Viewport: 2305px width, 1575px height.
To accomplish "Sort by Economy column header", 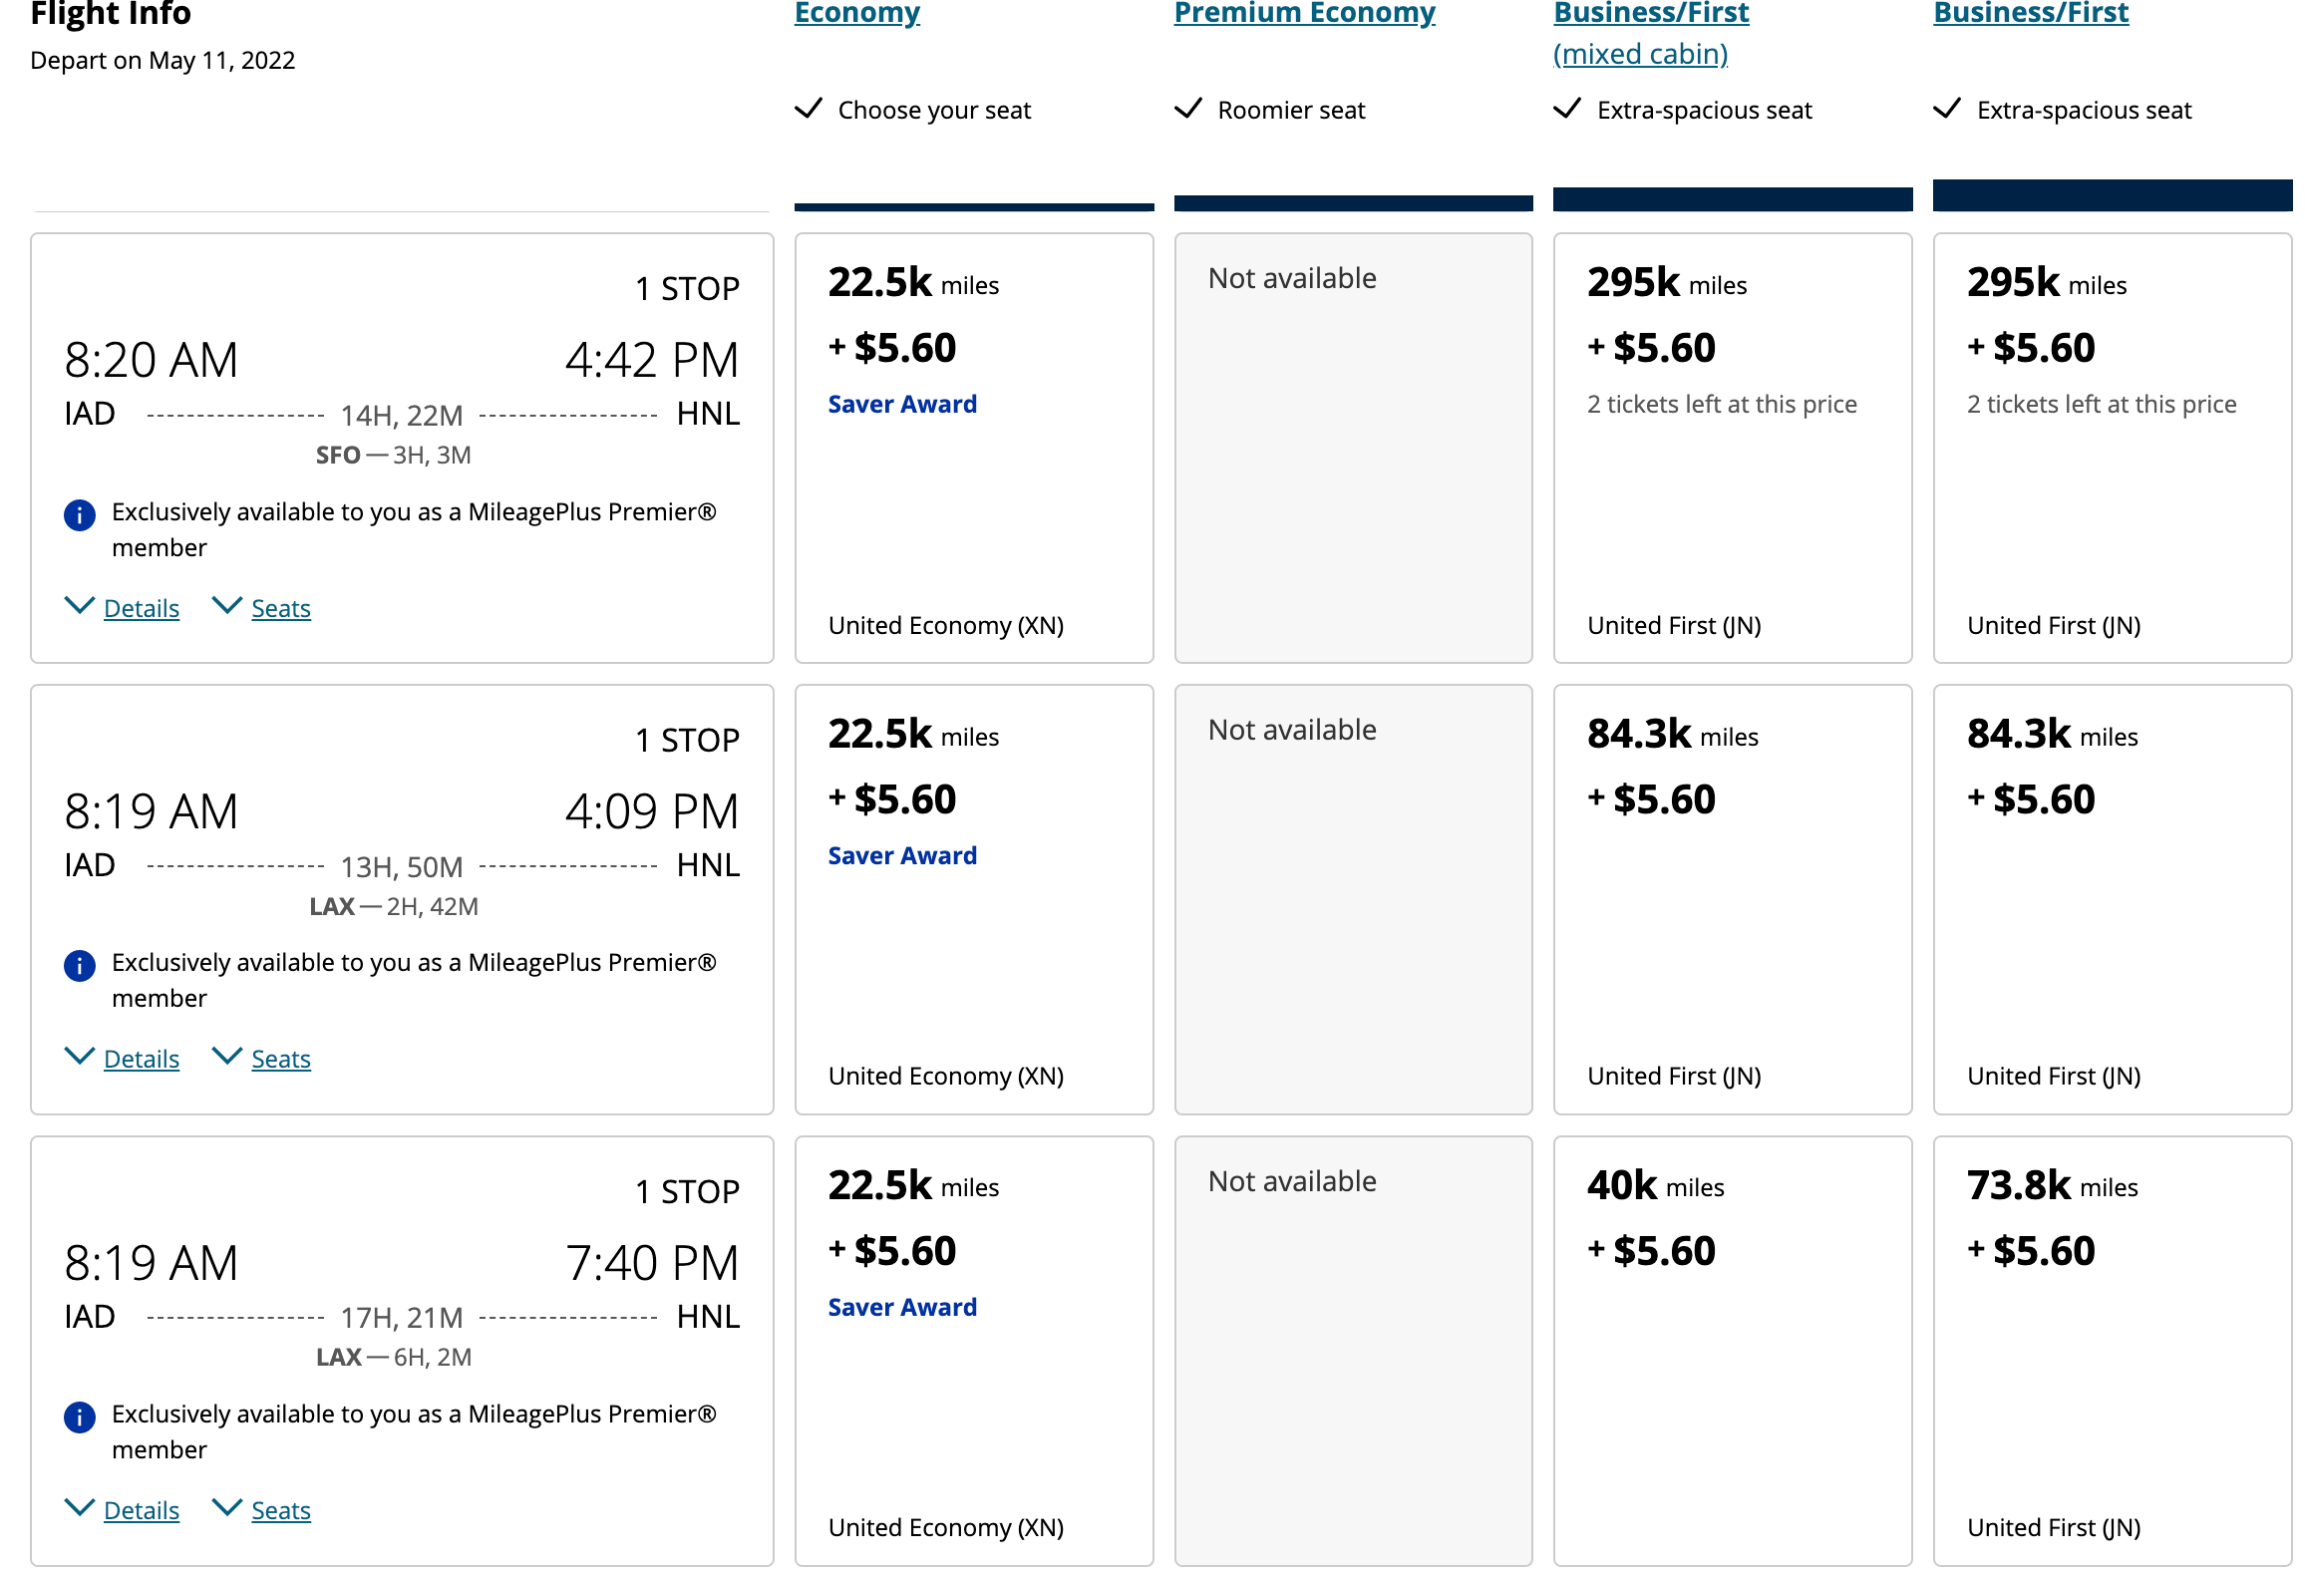I will [x=856, y=14].
